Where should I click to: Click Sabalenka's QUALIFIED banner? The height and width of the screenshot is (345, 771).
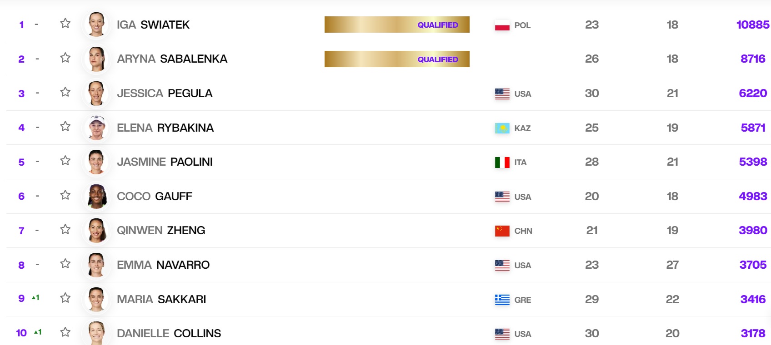coord(396,59)
